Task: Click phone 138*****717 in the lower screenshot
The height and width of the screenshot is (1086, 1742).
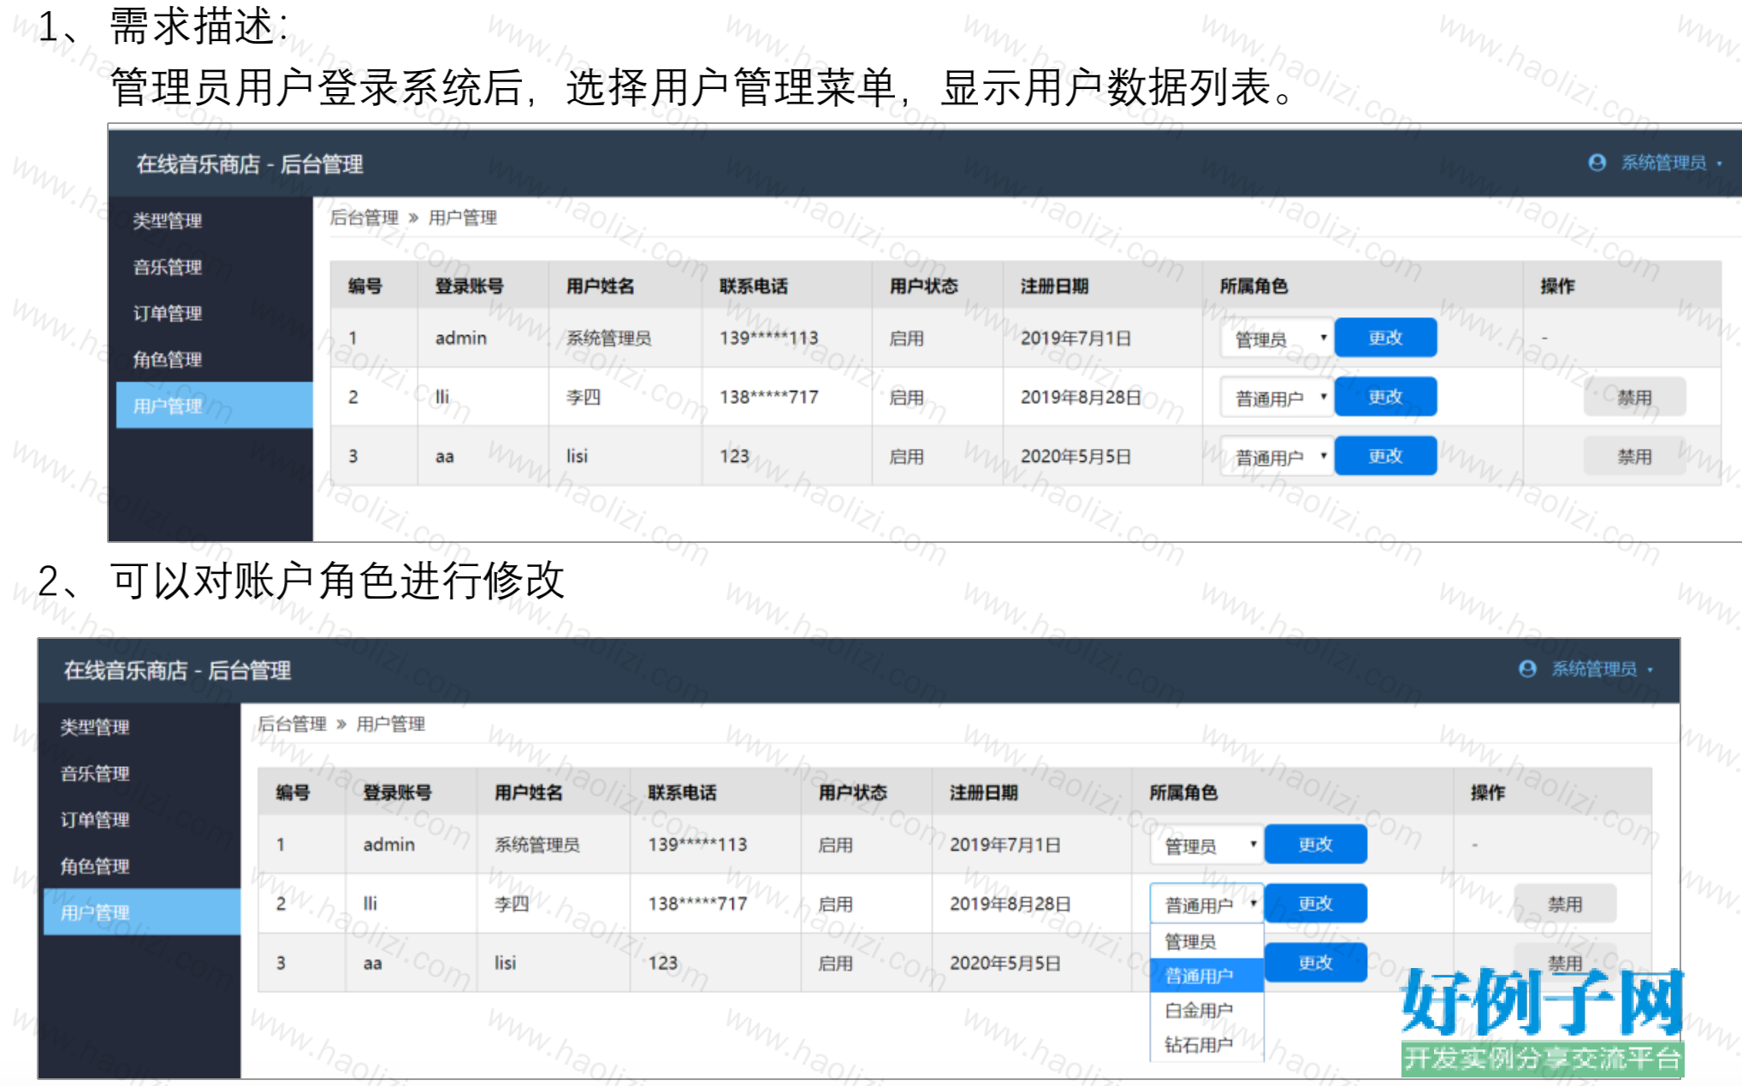Action: click(697, 903)
